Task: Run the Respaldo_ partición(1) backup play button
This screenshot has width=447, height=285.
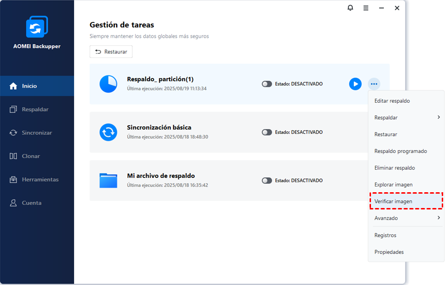Action: click(355, 84)
